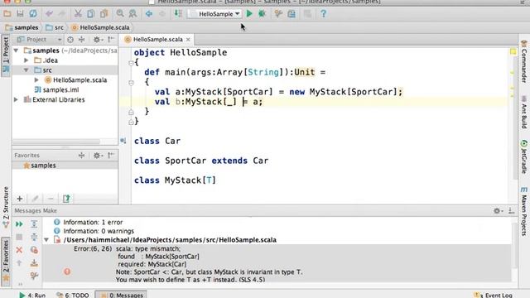This screenshot has width=530, height=298.
Task: Save all files toolbar icon
Action: tap(20, 14)
